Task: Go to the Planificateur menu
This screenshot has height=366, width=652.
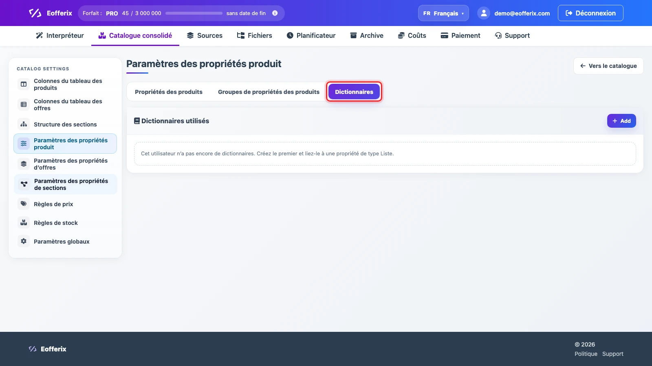Action: coord(311,35)
